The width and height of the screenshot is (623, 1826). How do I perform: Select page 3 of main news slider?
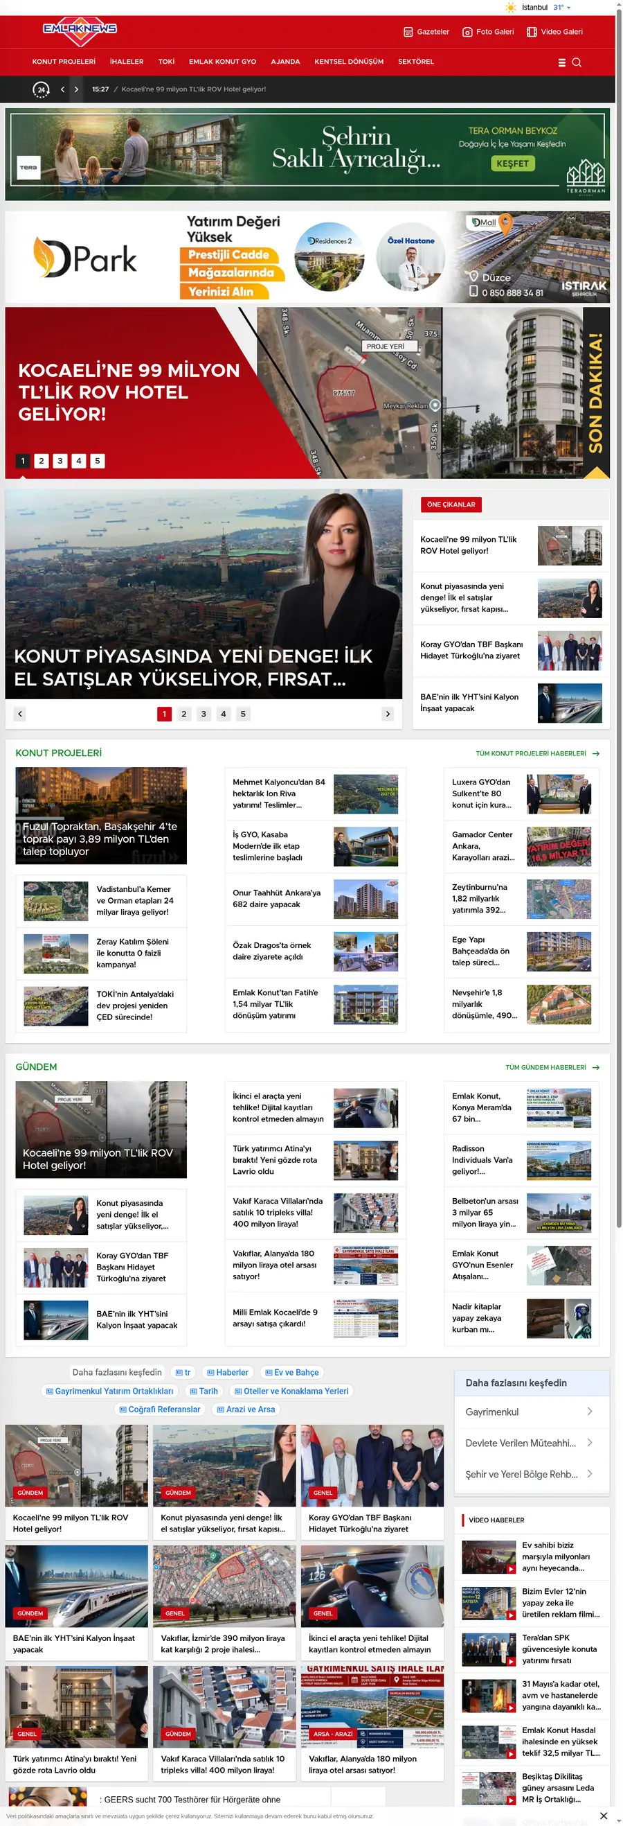point(204,714)
